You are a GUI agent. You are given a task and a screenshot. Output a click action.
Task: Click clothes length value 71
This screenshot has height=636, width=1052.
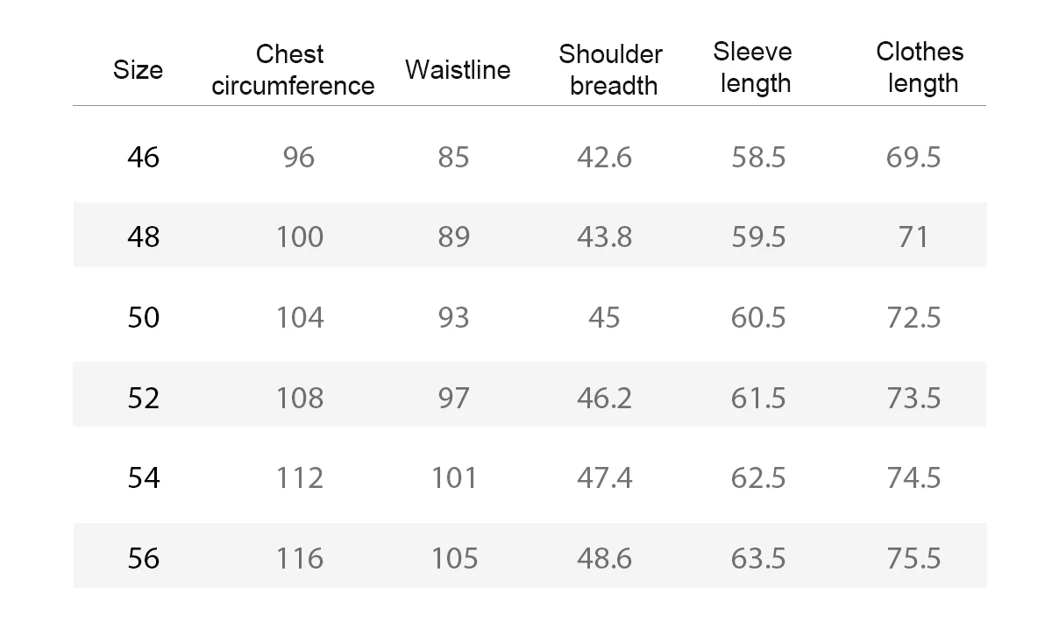tap(913, 237)
